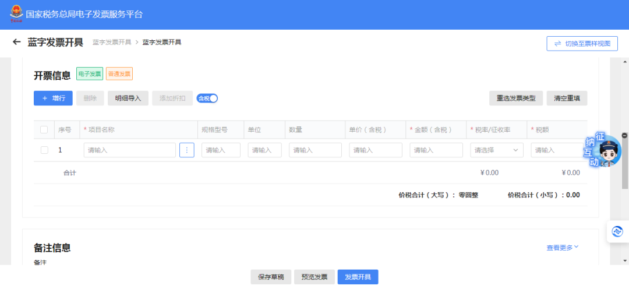This screenshot has height=289, width=629.
Task: Click 重选发票类型 button
Action: coord(516,98)
